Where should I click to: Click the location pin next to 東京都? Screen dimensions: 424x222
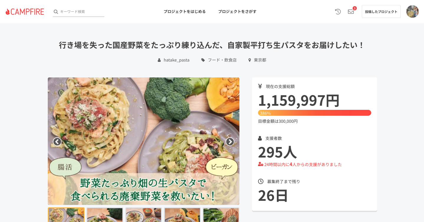[250, 60]
